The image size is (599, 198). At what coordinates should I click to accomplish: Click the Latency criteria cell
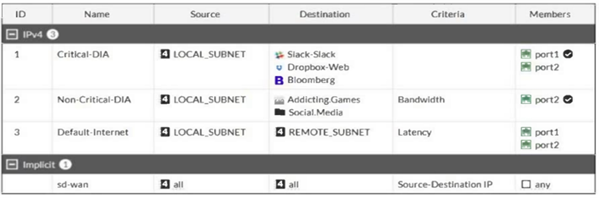click(414, 132)
